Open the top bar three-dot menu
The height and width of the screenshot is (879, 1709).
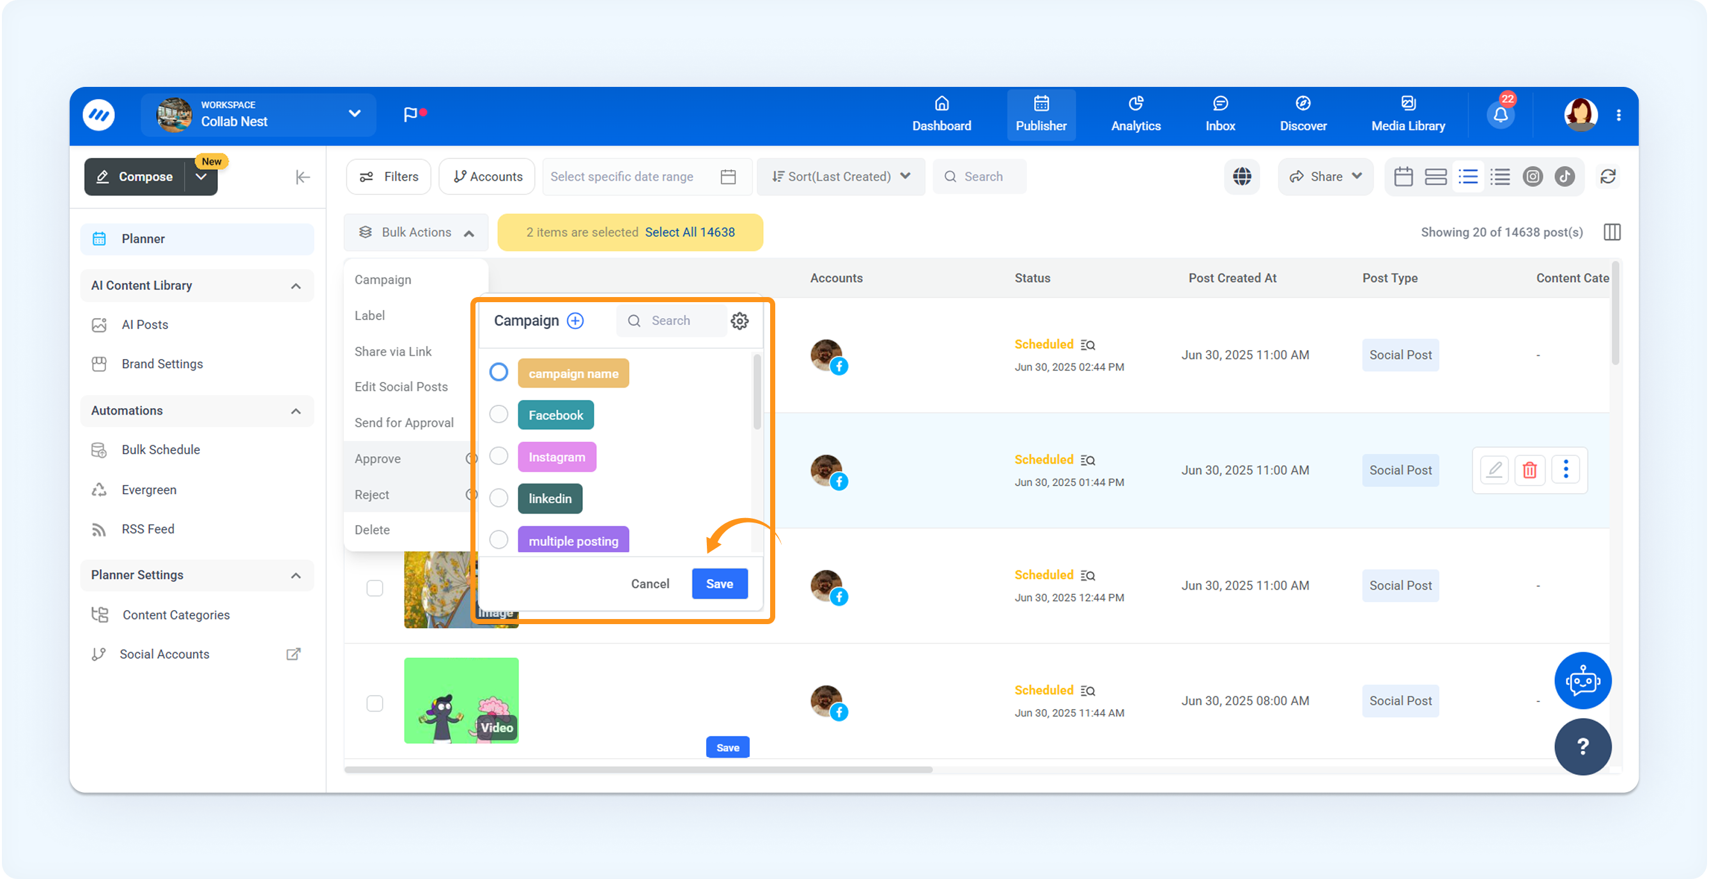1619,115
